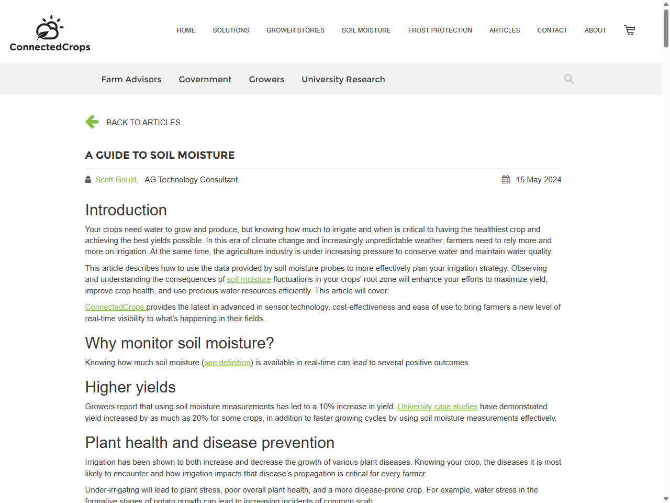Open the HOME menu item
This screenshot has height=503, width=670.
point(186,30)
